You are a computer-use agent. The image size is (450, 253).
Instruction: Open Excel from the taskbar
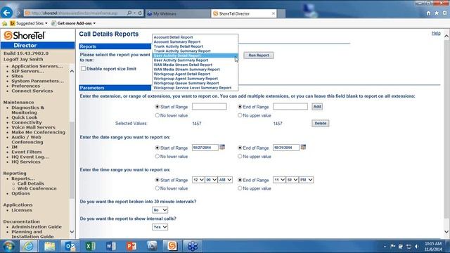click(91, 246)
